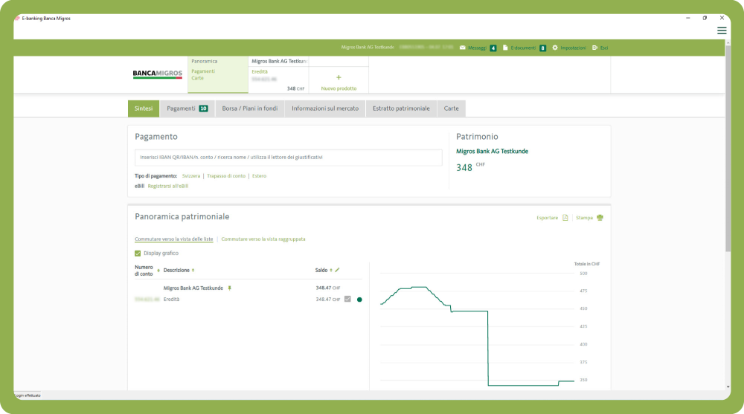Click the pencil edit icon beside Saldo
Image resolution: width=744 pixels, height=414 pixels.
click(337, 270)
